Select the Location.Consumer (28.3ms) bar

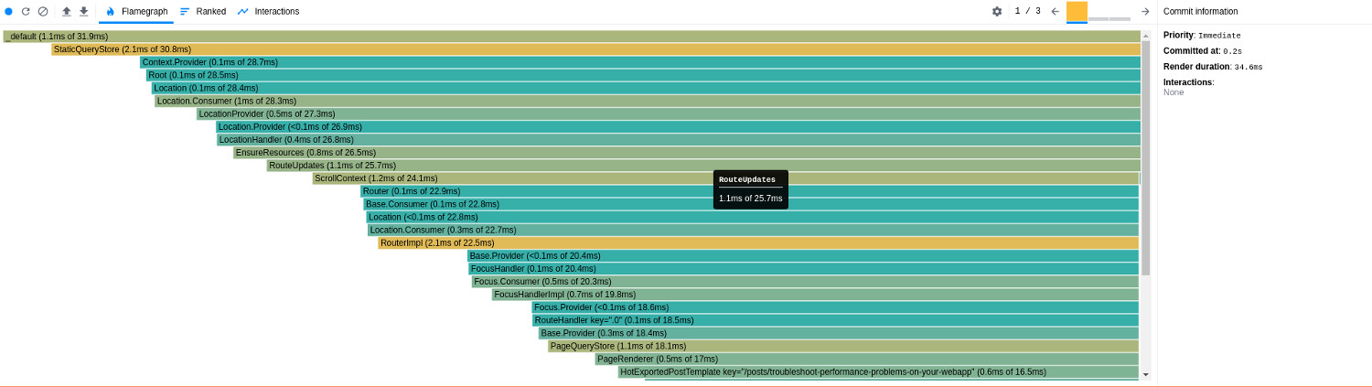coord(648,101)
